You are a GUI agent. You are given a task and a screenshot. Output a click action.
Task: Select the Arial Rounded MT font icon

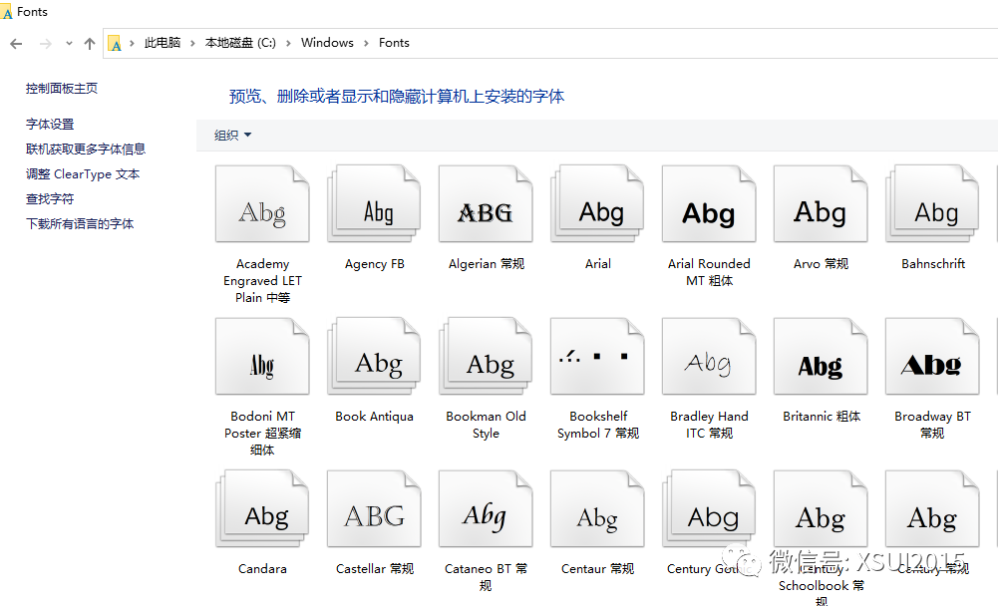[x=709, y=203]
